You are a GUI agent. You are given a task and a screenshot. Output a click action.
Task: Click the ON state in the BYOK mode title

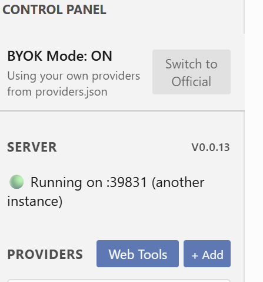tap(101, 56)
